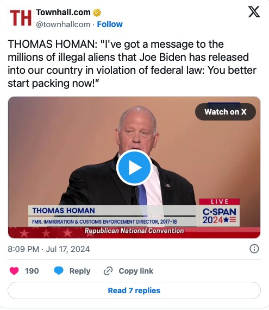Click the gold verified badge beside Townhall.com
The height and width of the screenshot is (310, 269).
point(97,12)
